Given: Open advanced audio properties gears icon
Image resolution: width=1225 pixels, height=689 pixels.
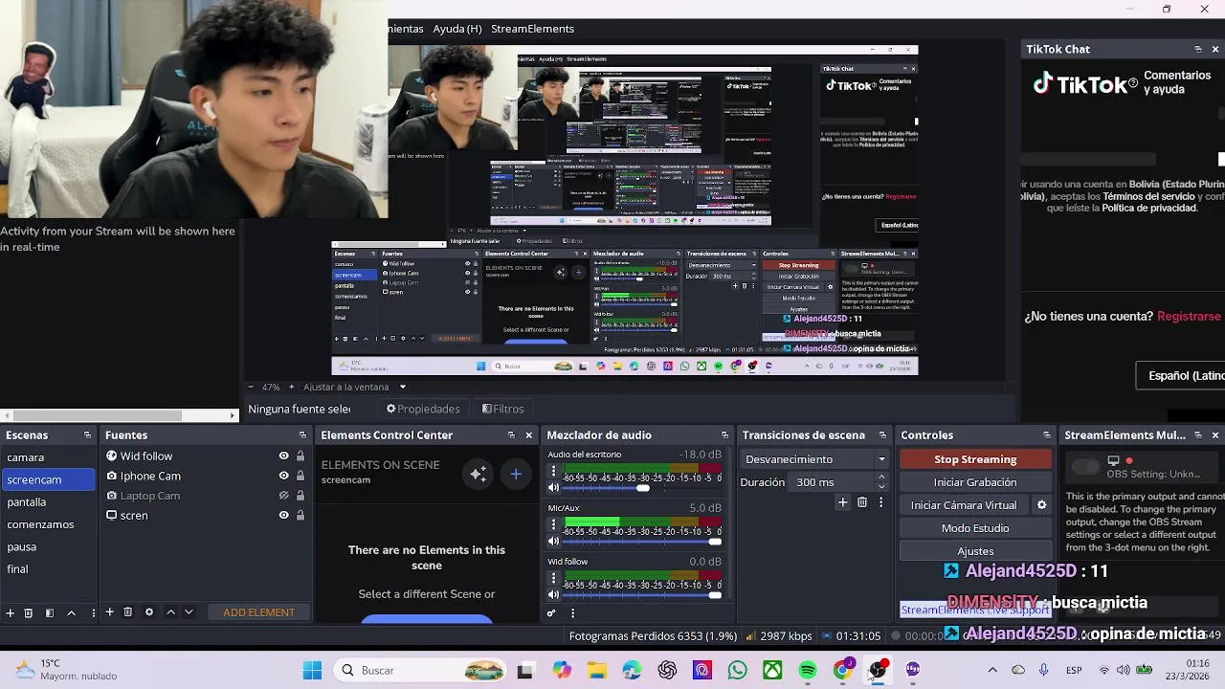Looking at the screenshot, I should [551, 613].
